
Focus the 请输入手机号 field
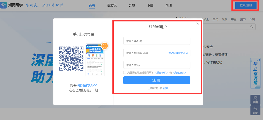tap(157, 41)
